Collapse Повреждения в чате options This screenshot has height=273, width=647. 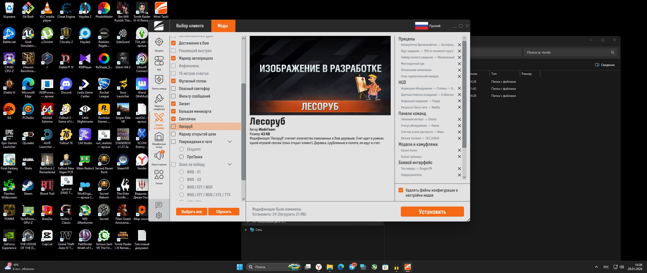tap(230, 142)
